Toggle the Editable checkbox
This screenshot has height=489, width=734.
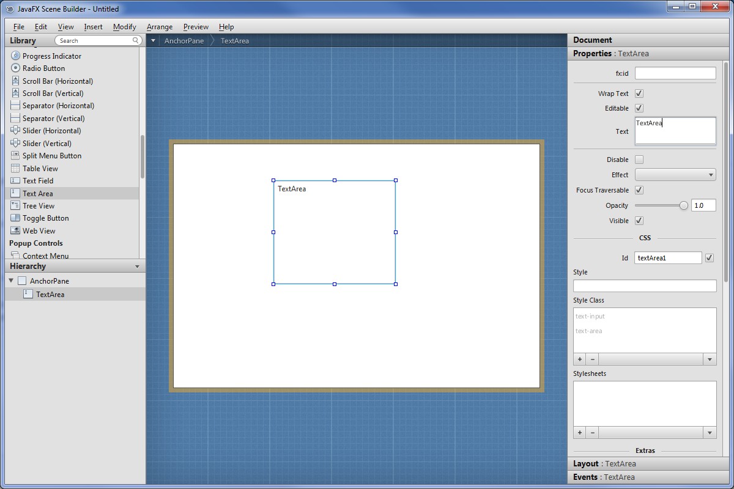[639, 108]
